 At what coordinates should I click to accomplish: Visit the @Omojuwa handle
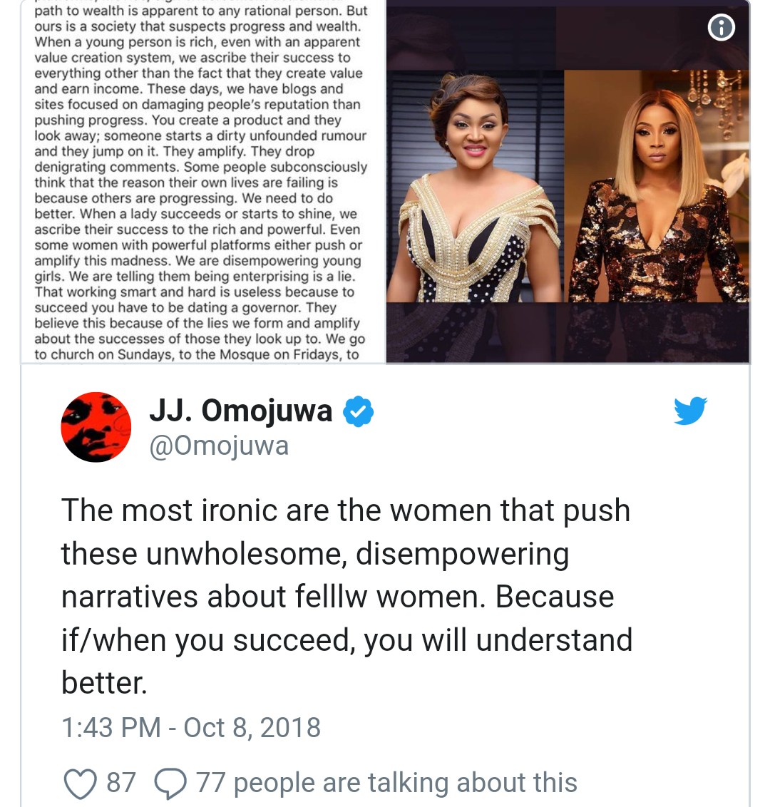(x=219, y=446)
